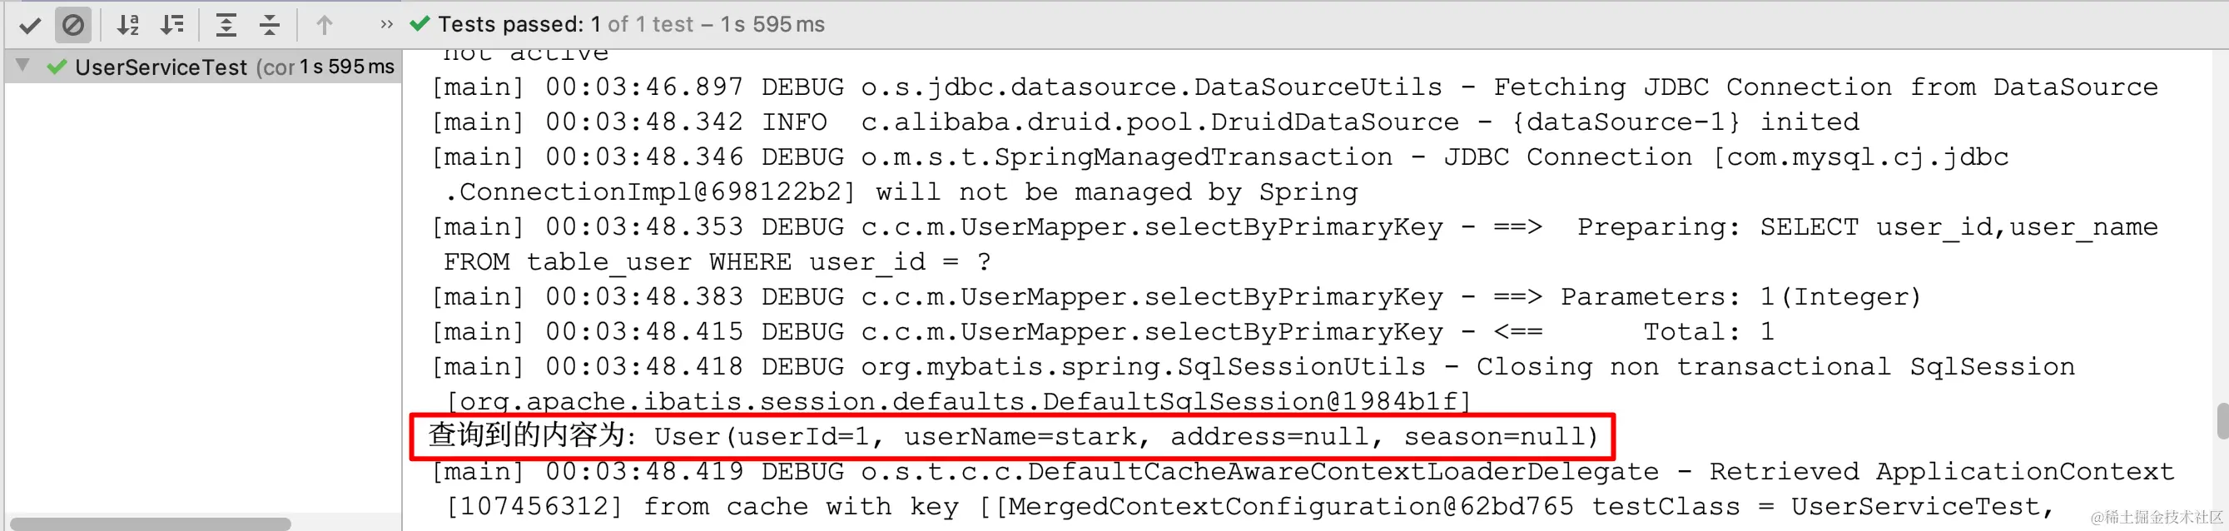Toggle Show Ignored tests button
The height and width of the screenshot is (531, 2229).
pyautogui.click(x=73, y=25)
